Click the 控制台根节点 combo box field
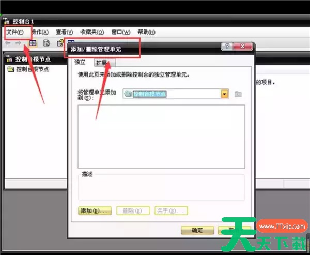The image size is (310, 255). click(176, 94)
